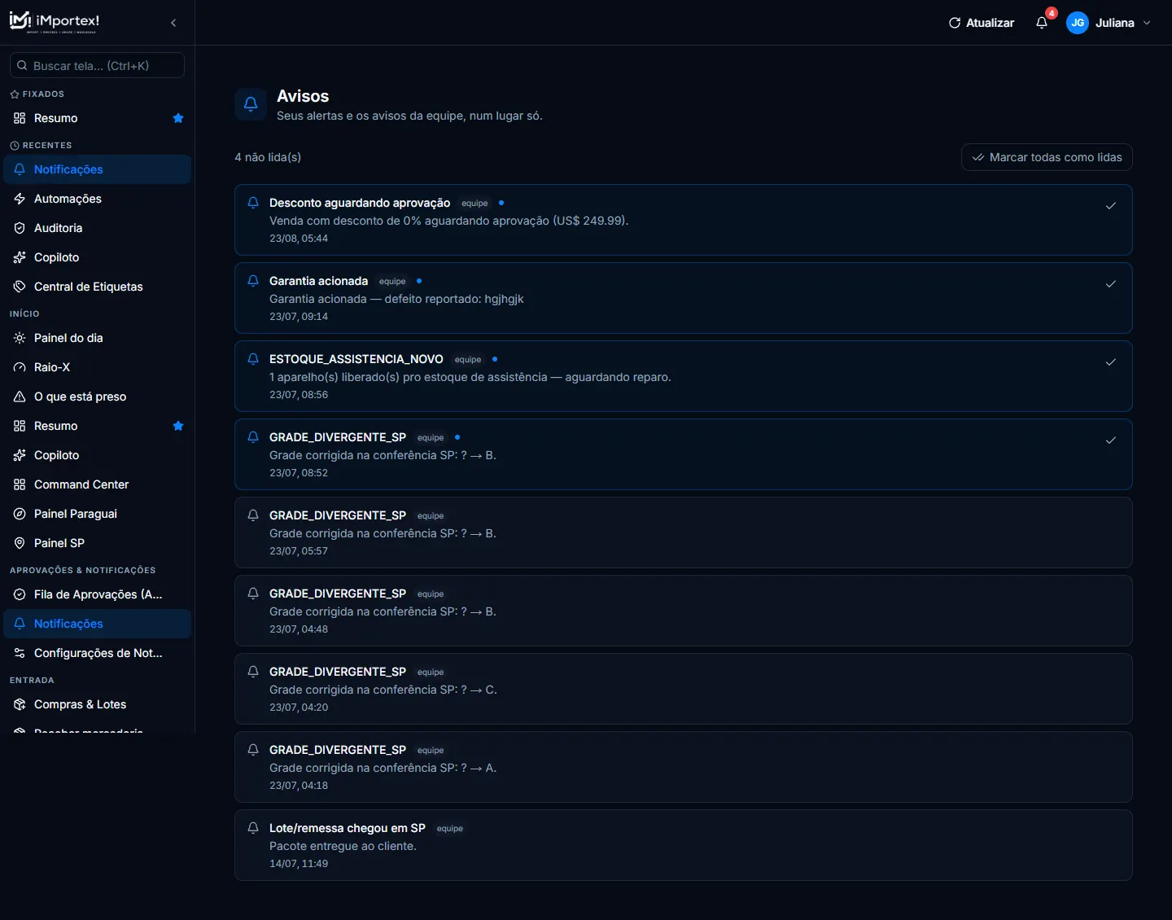Open Notificações under Aprovações & Notificações
The image size is (1172, 920).
click(x=98, y=624)
